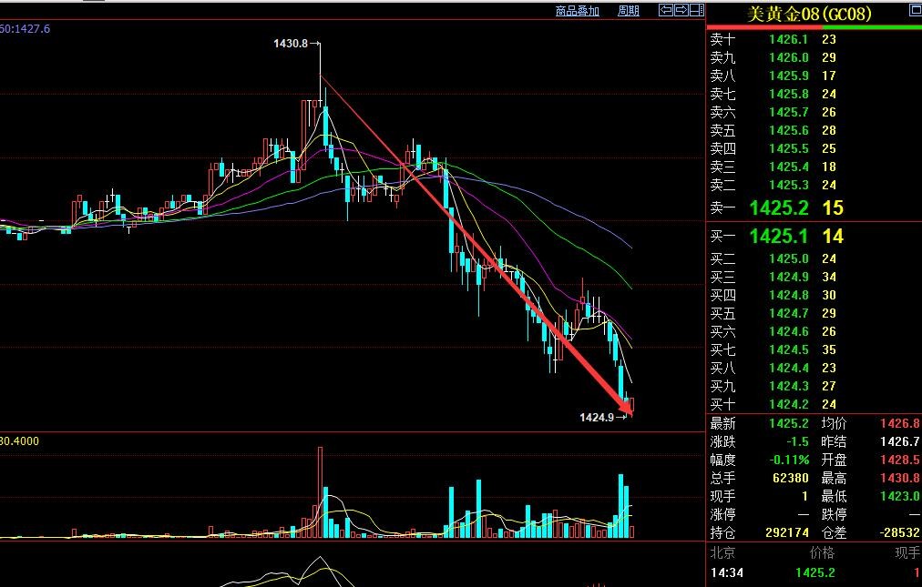
Task: Click the tallest red volume bar
Action: 321,491
